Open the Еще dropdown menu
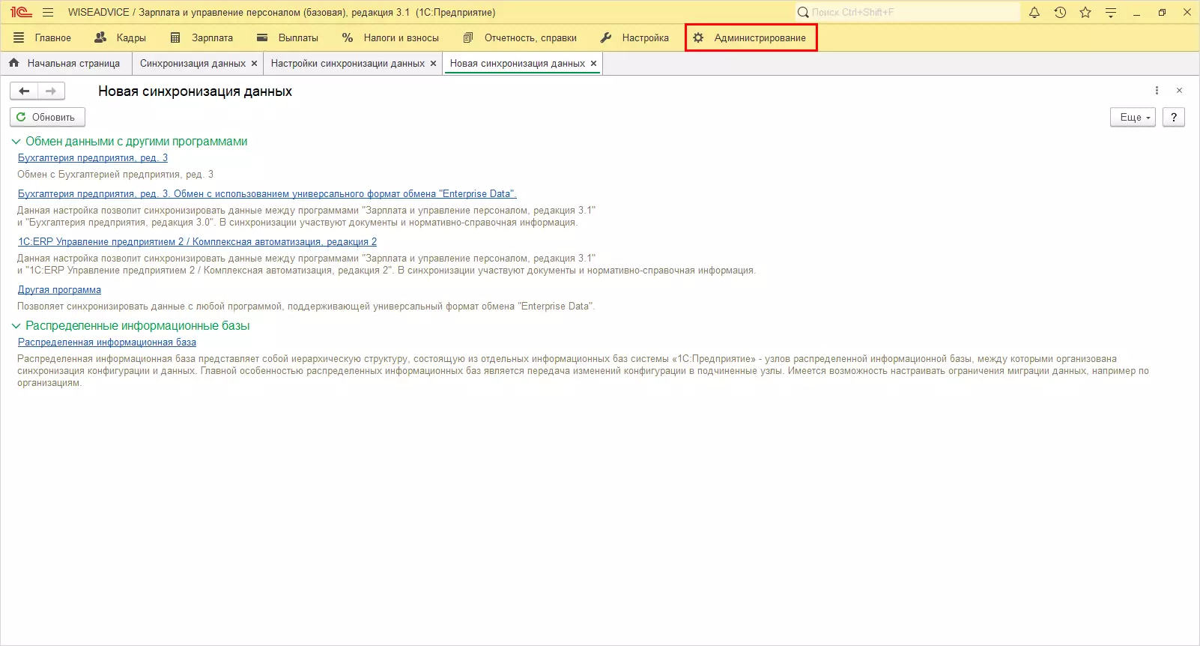1200x646 pixels. [x=1133, y=117]
